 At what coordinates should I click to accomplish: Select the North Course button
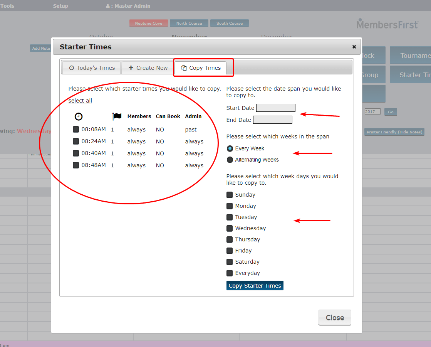(x=189, y=23)
